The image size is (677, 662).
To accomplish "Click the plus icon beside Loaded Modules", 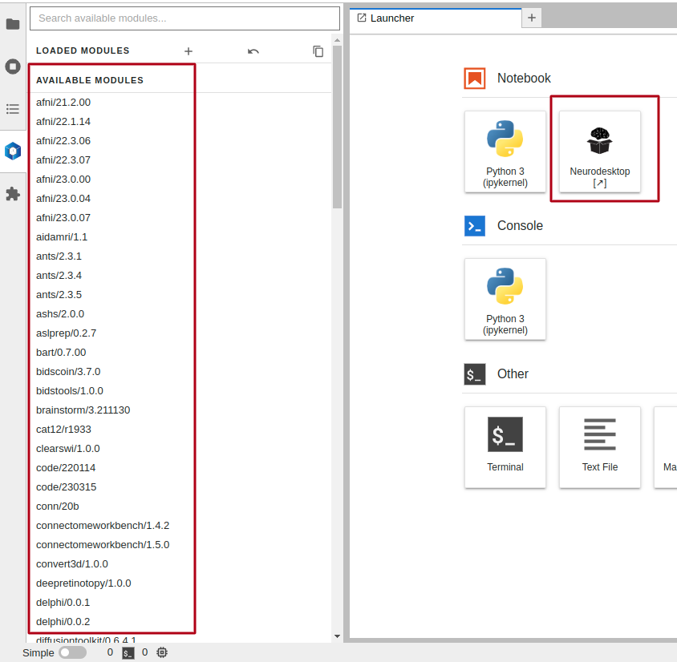I will tap(189, 51).
